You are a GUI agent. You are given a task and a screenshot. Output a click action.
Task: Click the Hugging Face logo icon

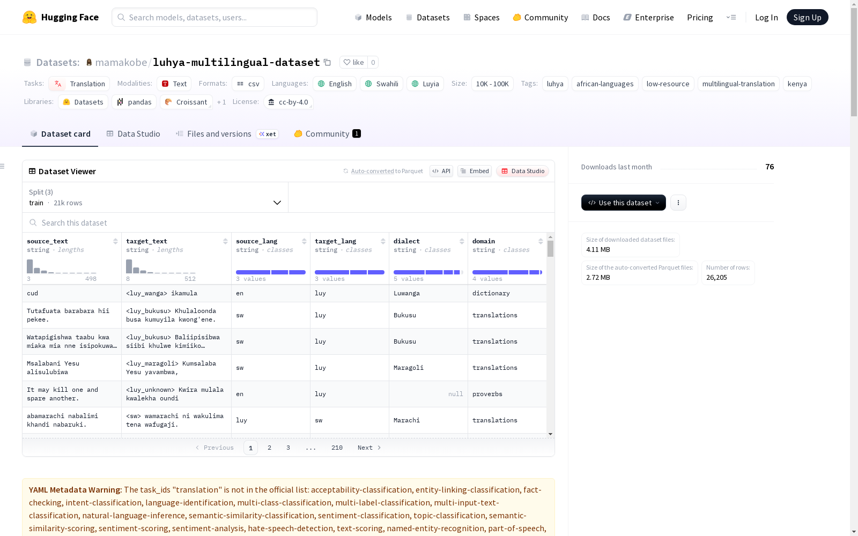29,17
